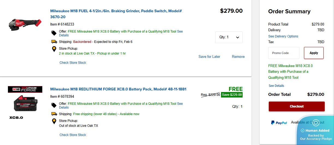Open the REDLITHIUM FORGE XC8.0 Battery Pack link

tap(118, 89)
